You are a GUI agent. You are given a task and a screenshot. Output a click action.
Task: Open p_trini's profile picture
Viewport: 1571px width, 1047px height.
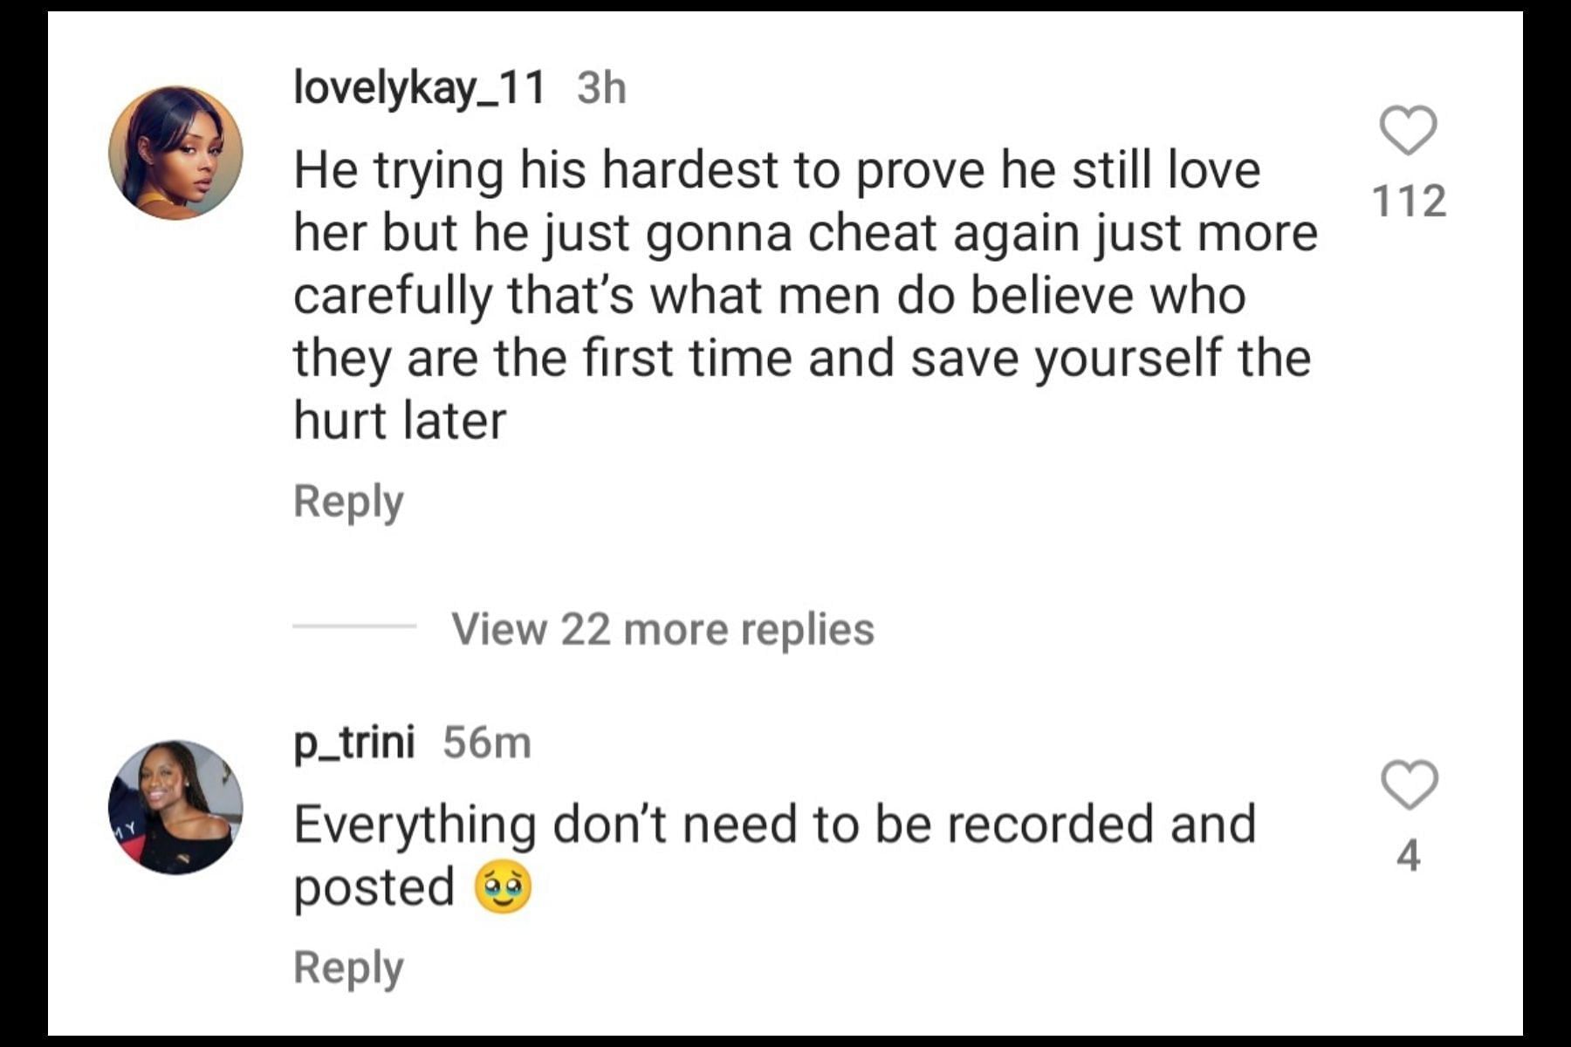point(175,807)
